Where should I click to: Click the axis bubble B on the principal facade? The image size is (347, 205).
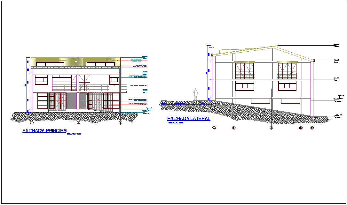[121, 122]
